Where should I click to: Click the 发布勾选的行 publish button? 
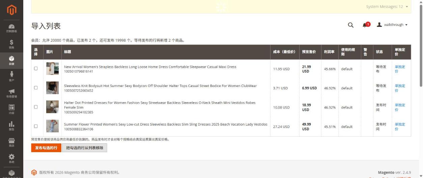[x=46, y=148]
